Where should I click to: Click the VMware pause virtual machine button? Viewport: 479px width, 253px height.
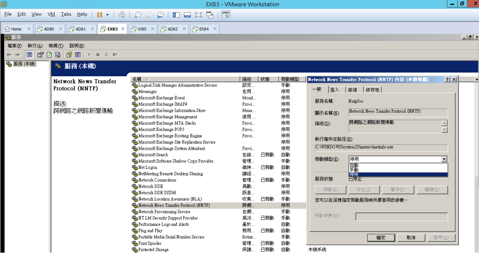pos(100,14)
